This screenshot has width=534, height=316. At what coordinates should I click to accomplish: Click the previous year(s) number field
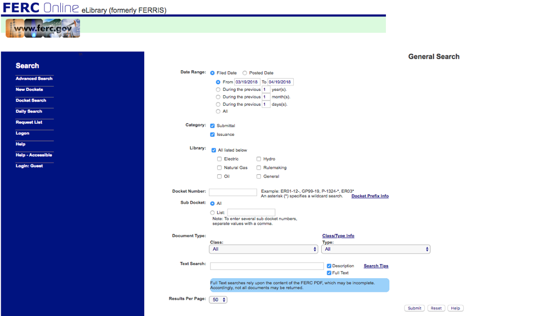click(x=266, y=89)
